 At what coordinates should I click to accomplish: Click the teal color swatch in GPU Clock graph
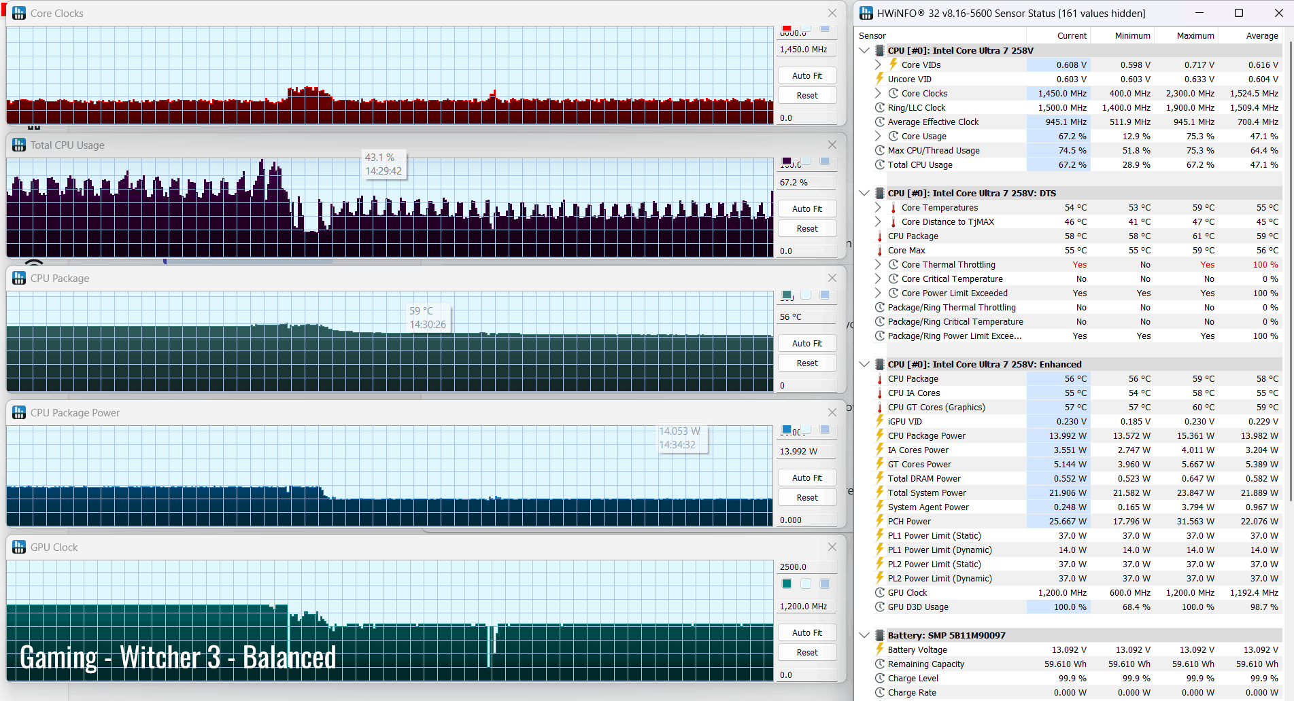coord(787,583)
